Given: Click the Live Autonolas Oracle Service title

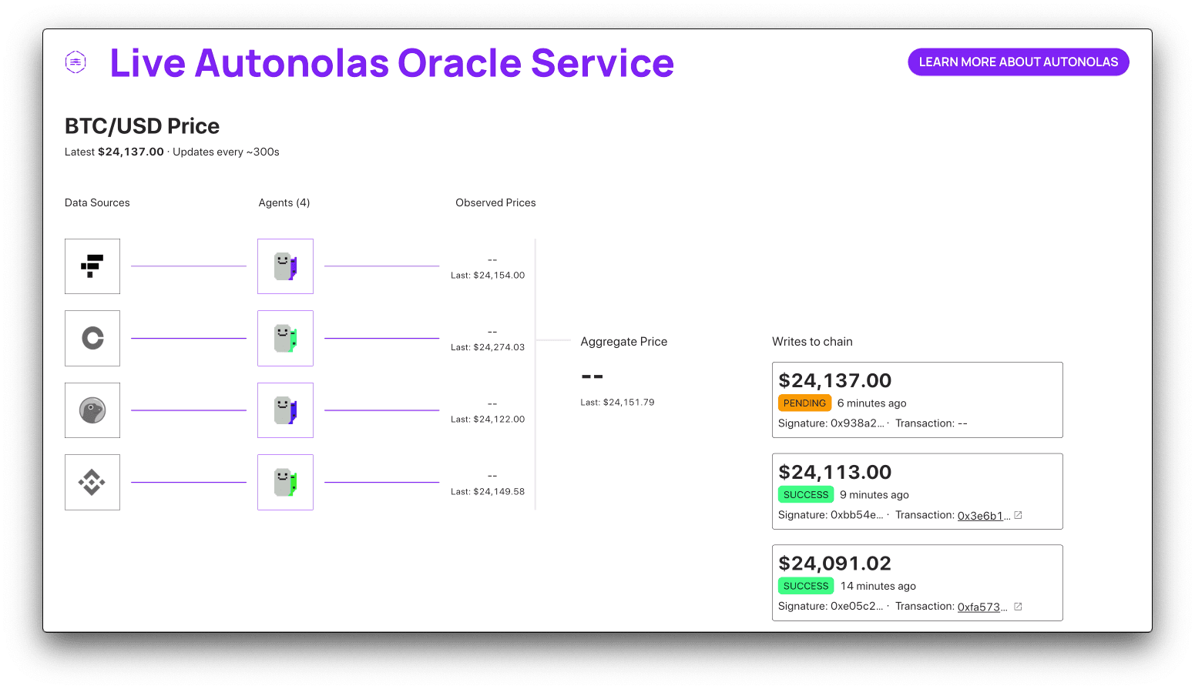Looking at the screenshot, I should [391, 63].
